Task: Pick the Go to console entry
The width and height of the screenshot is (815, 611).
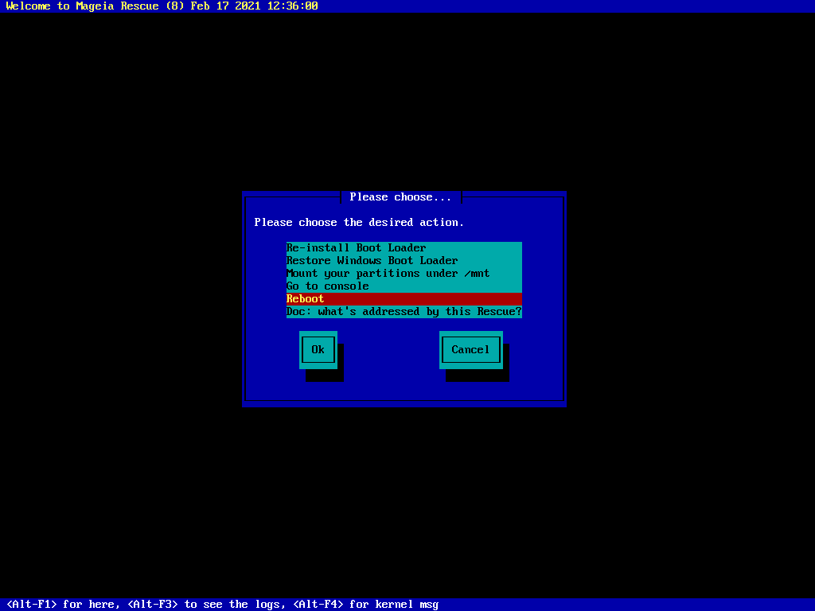Action: point(404,286)
